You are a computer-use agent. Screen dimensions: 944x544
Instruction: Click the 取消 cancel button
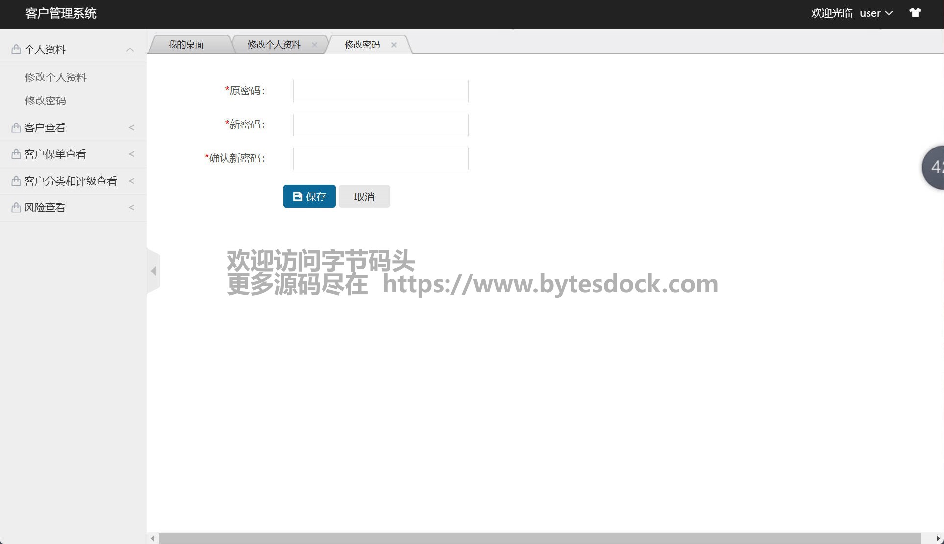pos(364,197)
